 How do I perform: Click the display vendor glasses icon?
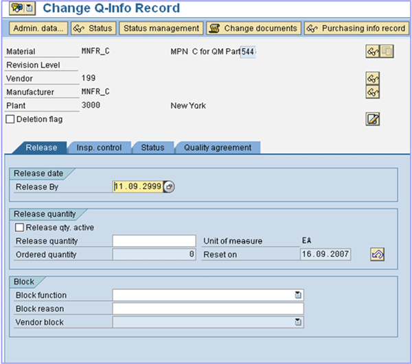(x=373, y=79)
